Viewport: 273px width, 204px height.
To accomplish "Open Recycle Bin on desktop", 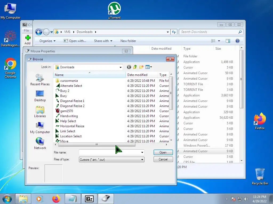I will point(260,176).
